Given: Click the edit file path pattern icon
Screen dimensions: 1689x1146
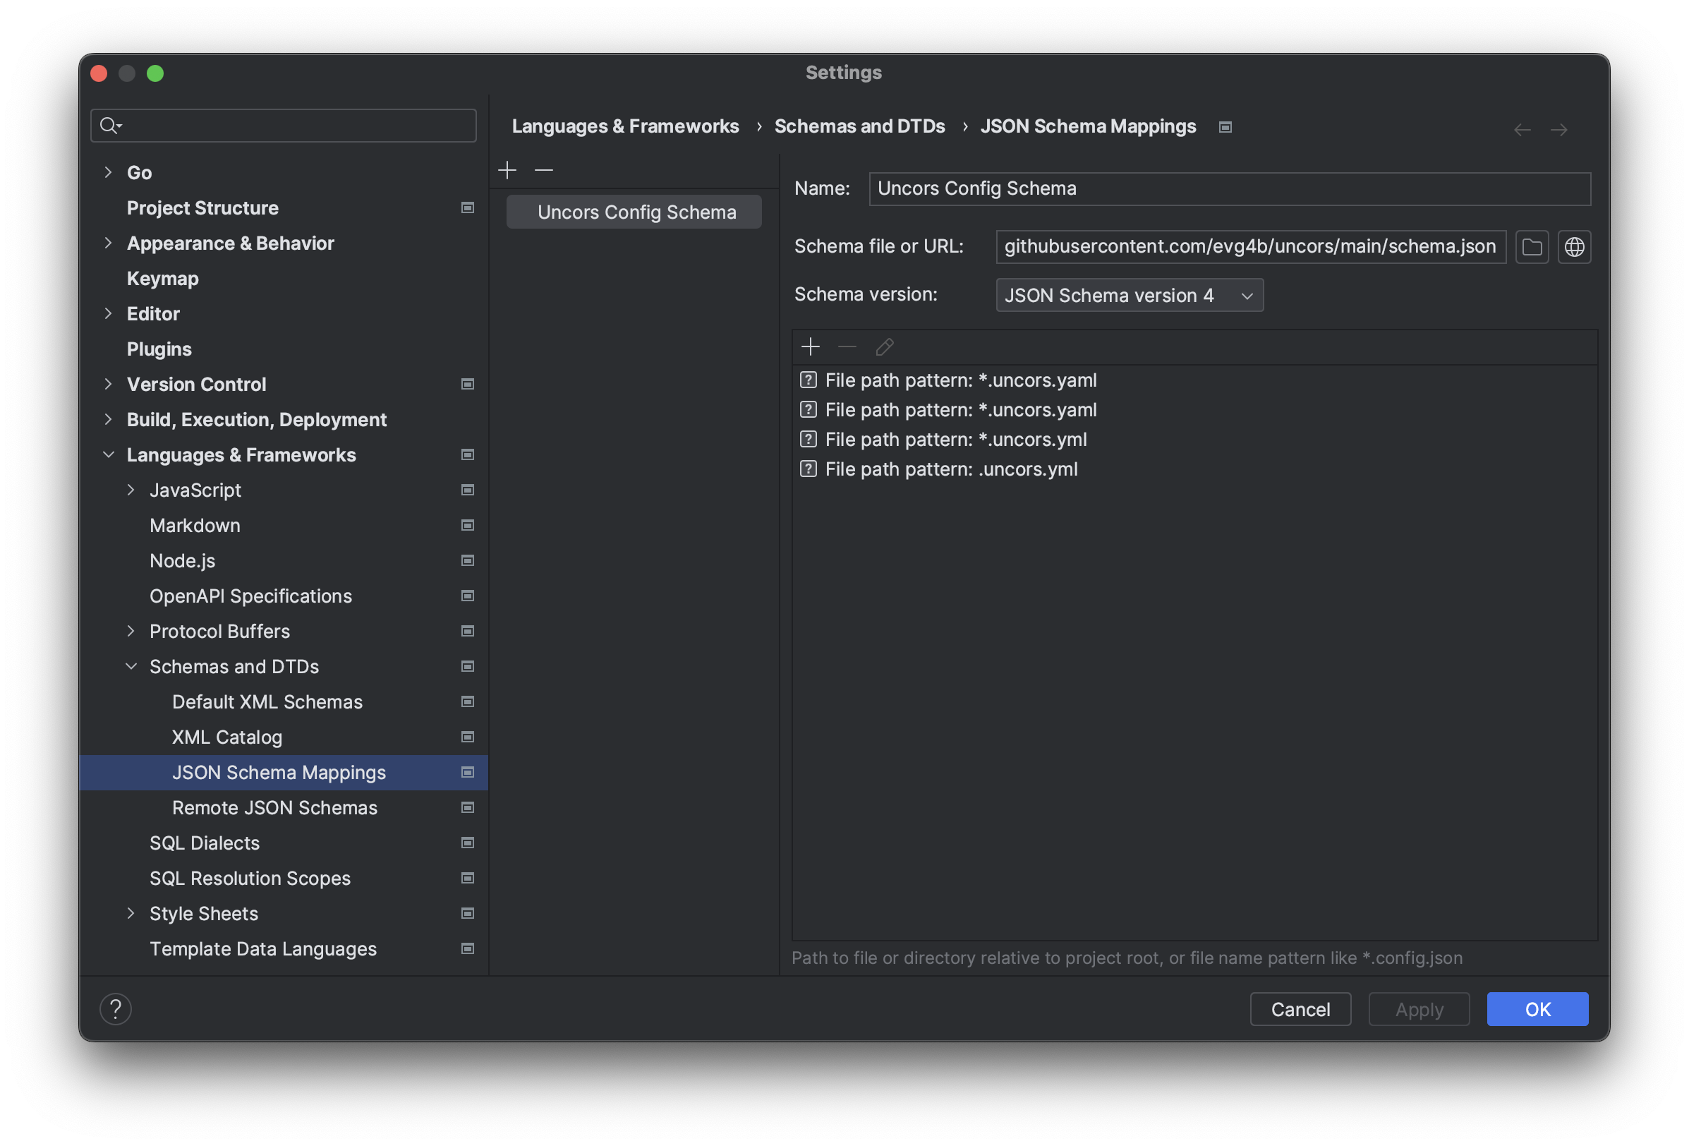Looking at the screenshot, I should pos(885,345).
